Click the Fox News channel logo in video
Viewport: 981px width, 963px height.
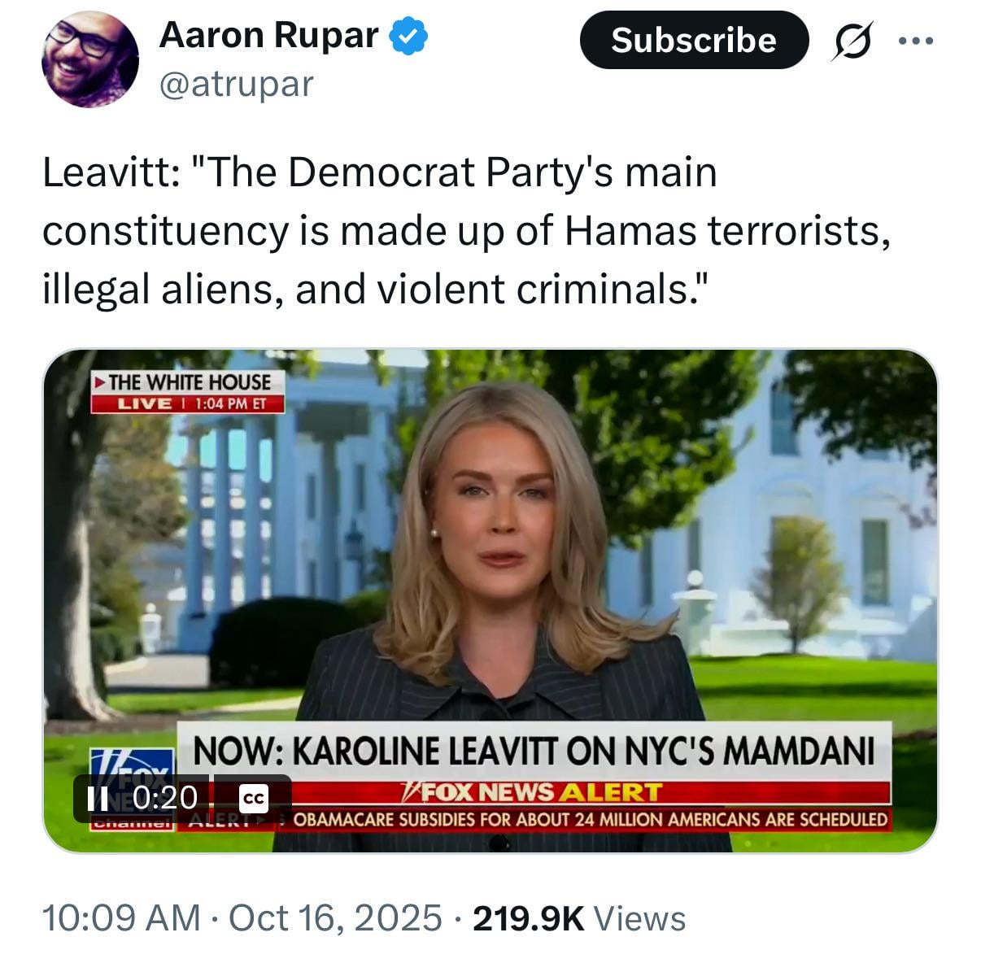point(133,787)
